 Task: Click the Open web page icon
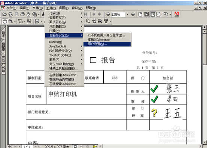click(x=10, y=14)
